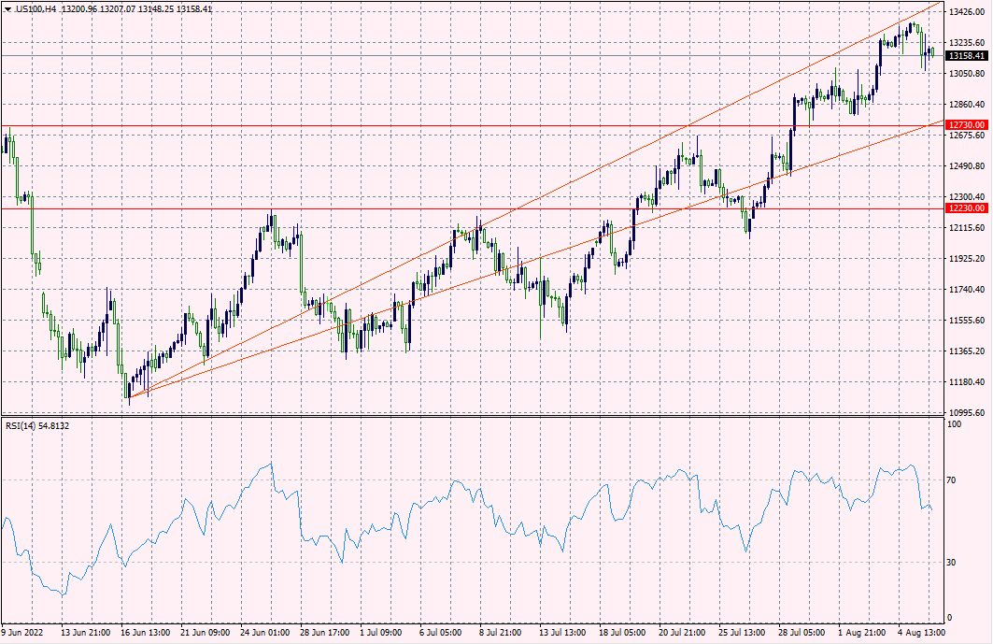Click the 4 Aug 13:00 time label
Image resolution: width=993 pixels, height=644 pixels.
tap(921, 633)
